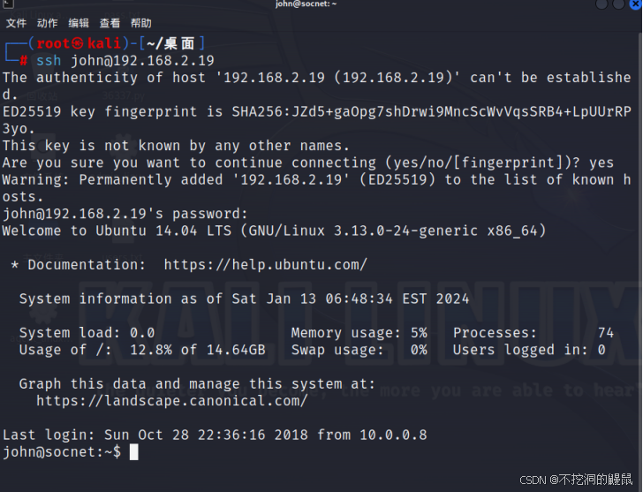Click the ssh john@192.168.2.19 command text
Screen dimensions: 643x492
[x=125, y=60]
